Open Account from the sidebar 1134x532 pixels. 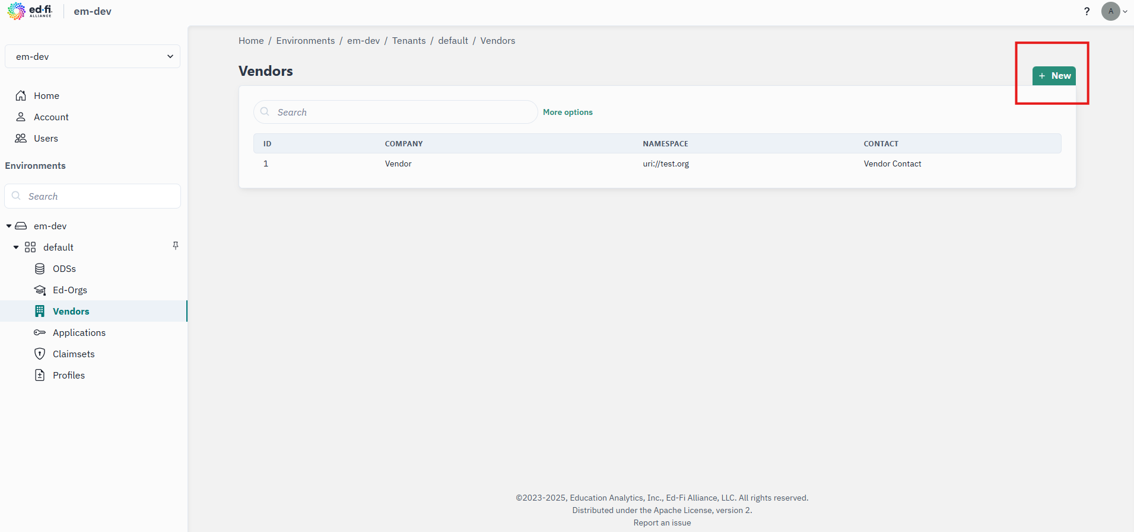tap(51, 117)
